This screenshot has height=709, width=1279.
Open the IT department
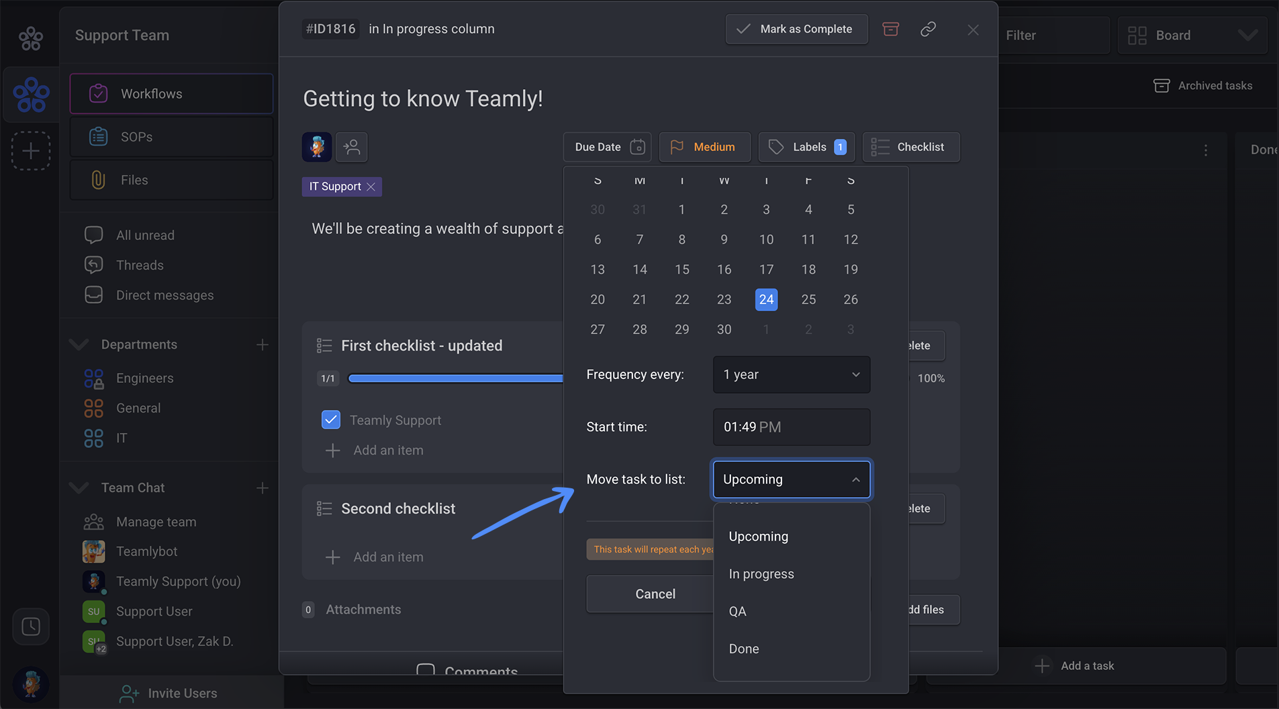121,438
